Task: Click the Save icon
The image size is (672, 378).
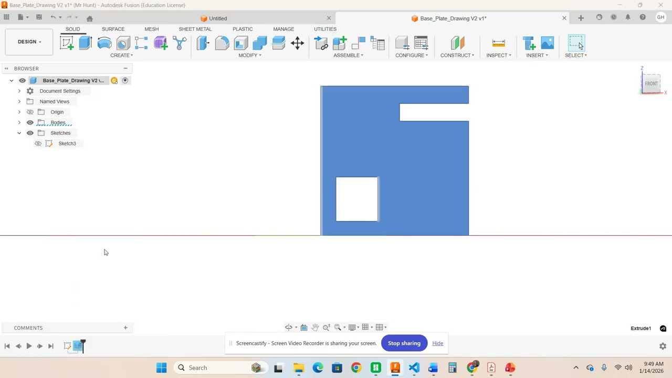Action: [39, 17]
